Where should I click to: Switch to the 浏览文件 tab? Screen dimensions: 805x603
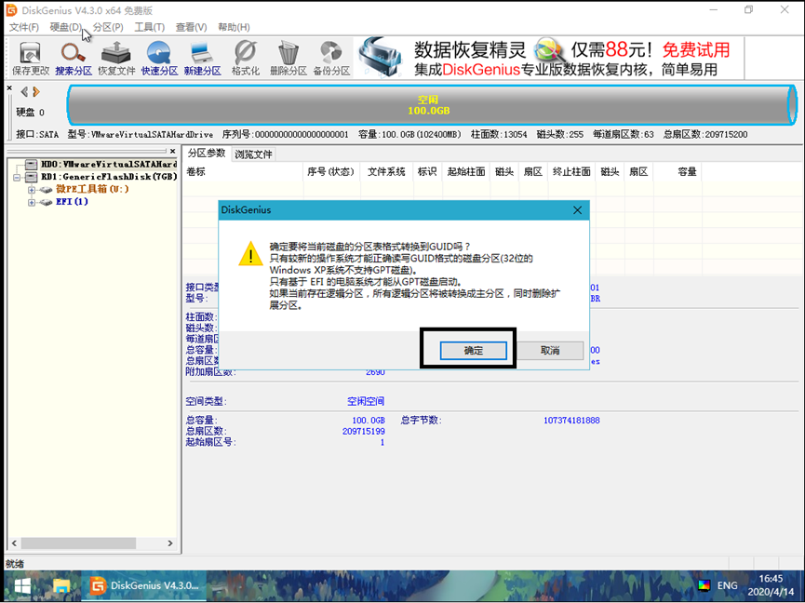[x=253, y=154]
